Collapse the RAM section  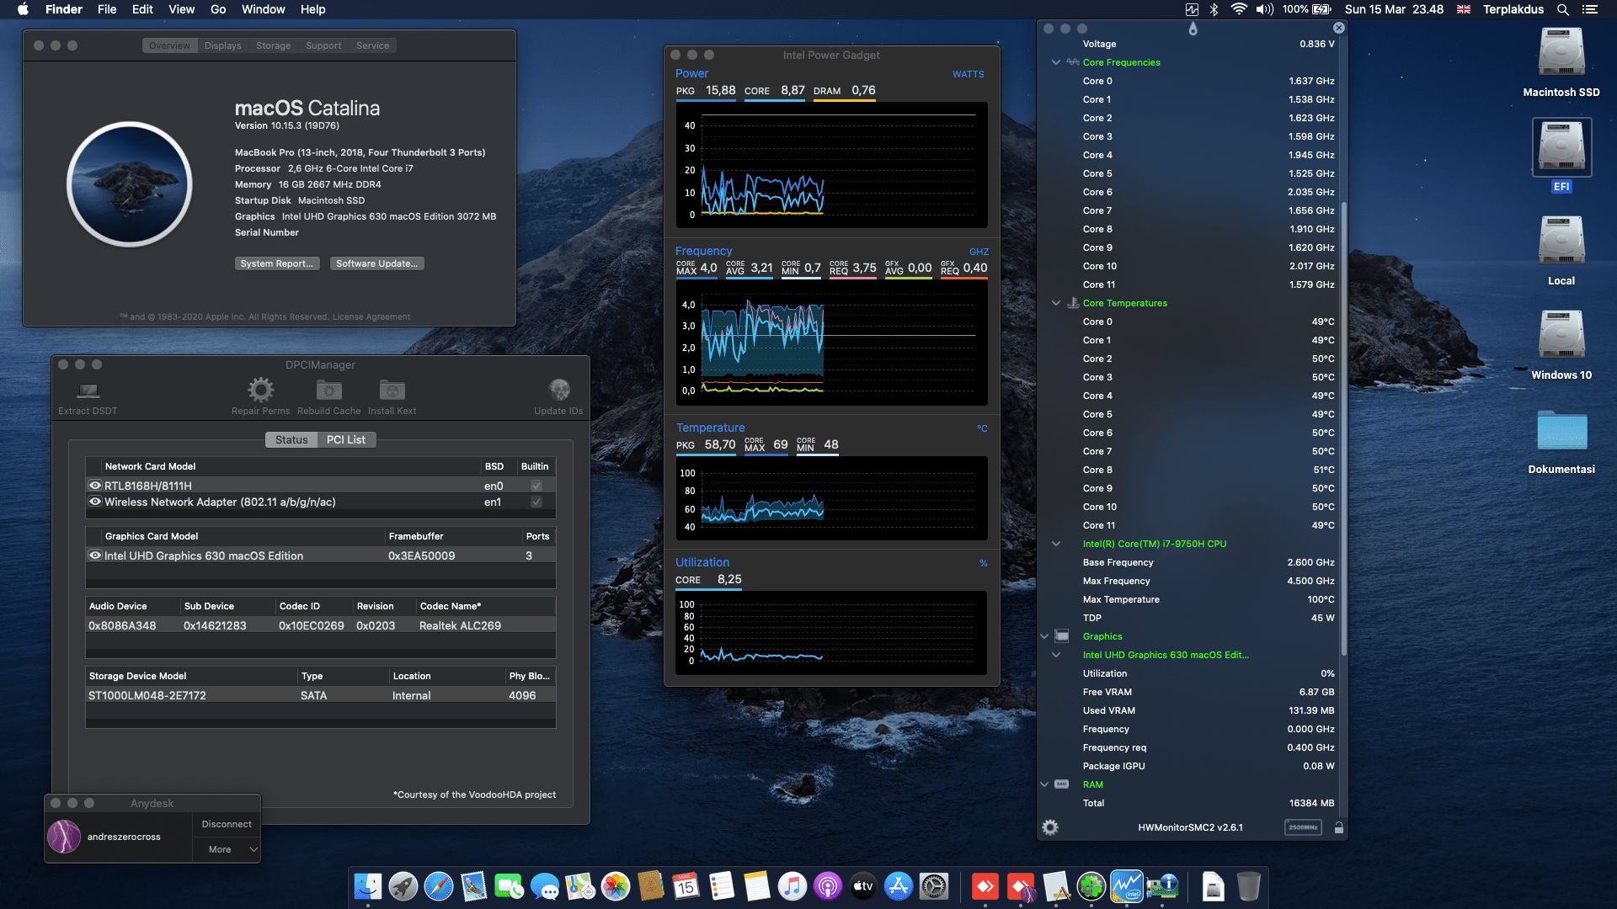1045,784
